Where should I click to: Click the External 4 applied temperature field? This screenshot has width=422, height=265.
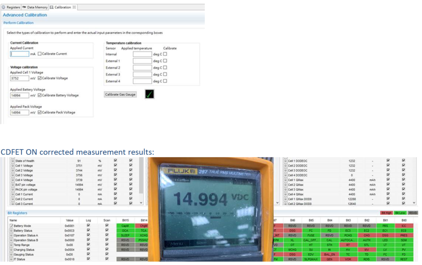[x=142, y=81]
